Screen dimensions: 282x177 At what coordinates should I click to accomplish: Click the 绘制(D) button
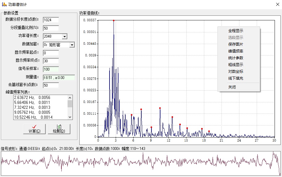[59, 129]
